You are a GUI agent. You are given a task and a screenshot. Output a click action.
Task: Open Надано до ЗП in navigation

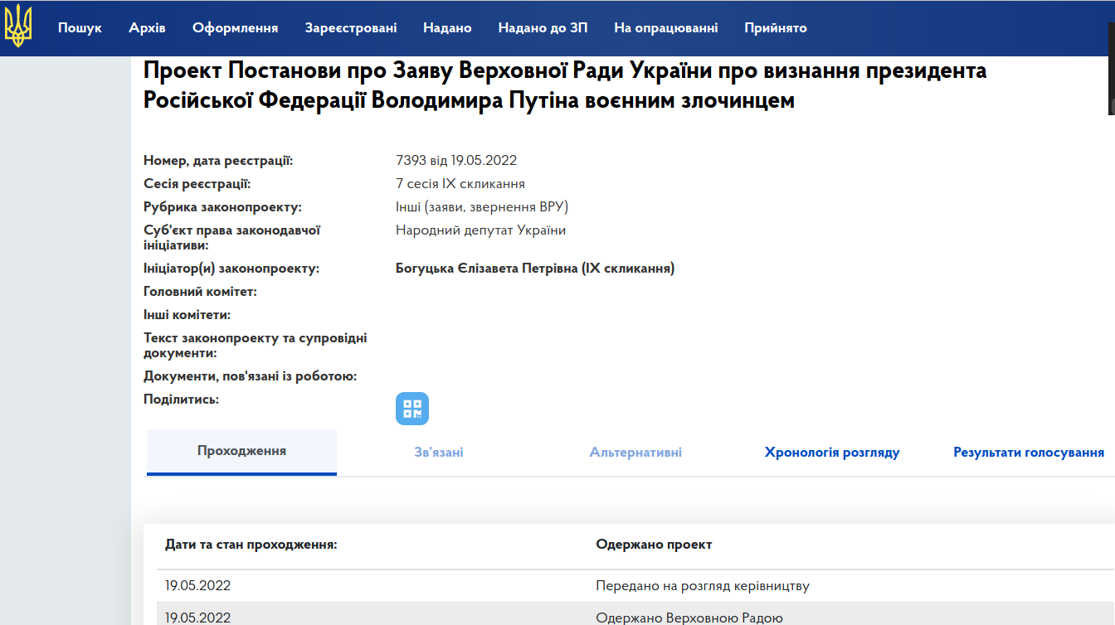543,28
